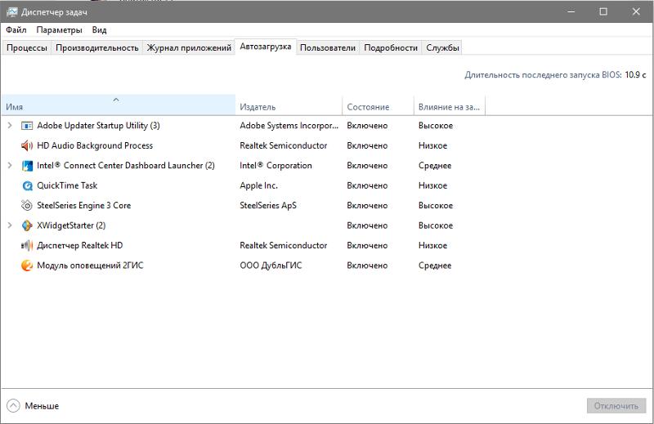This screenshot has height=424, width=654.
Task: Switch to the Производительность tab
Action: click(96, 47)
